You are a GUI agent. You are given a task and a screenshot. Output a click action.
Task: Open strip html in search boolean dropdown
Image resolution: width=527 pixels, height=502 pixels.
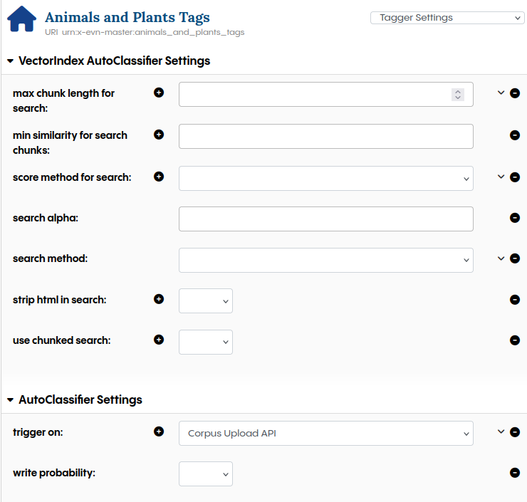tap(206, 301)
